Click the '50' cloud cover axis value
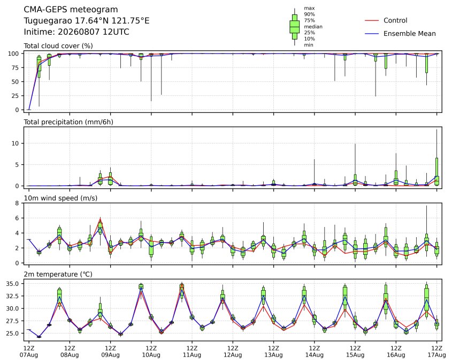This screenshot has width=452, height=364. (16, 82)
